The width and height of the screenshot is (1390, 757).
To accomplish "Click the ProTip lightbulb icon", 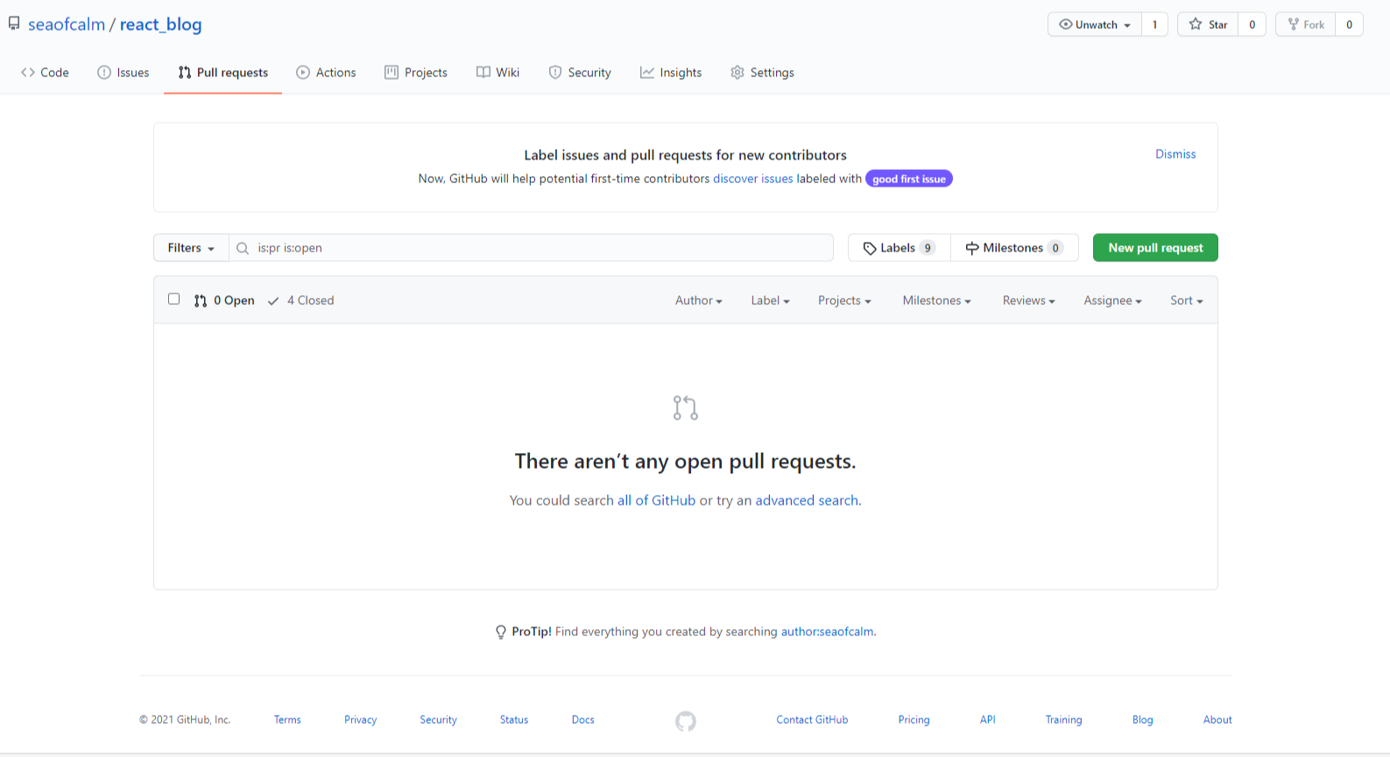I will [x=501, y=632].
